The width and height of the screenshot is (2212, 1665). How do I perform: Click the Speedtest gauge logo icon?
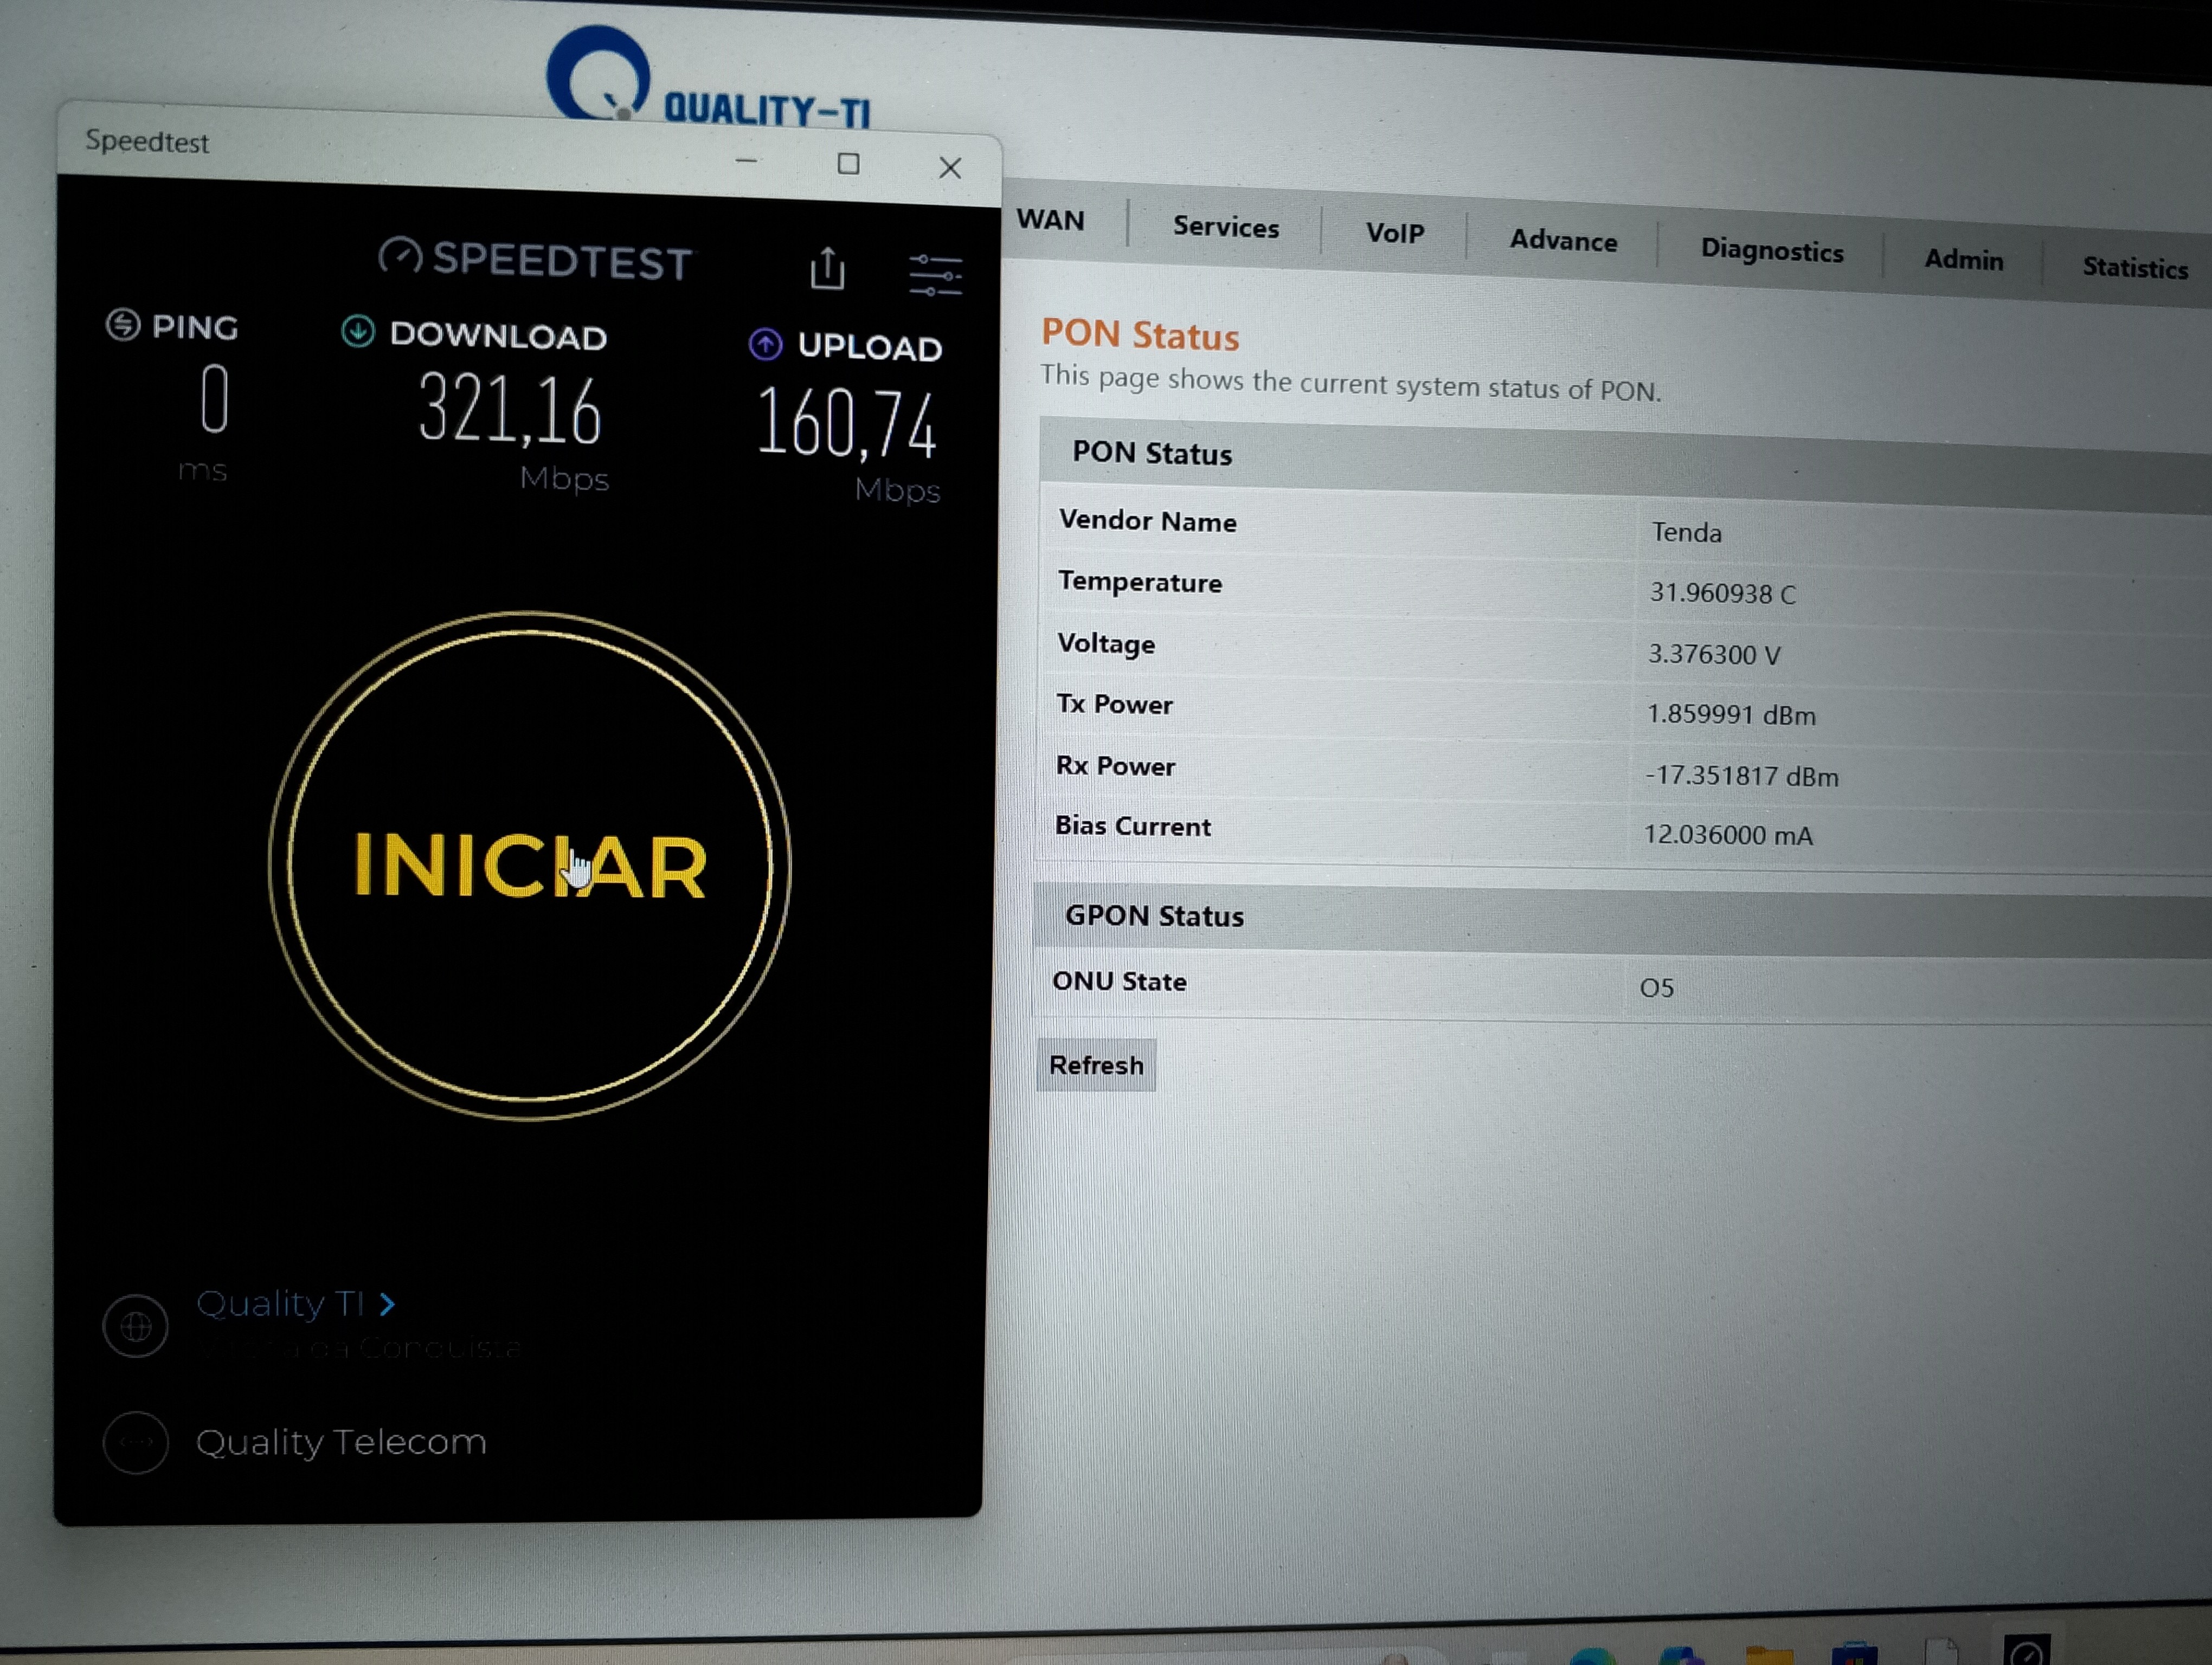click(400, 257)
